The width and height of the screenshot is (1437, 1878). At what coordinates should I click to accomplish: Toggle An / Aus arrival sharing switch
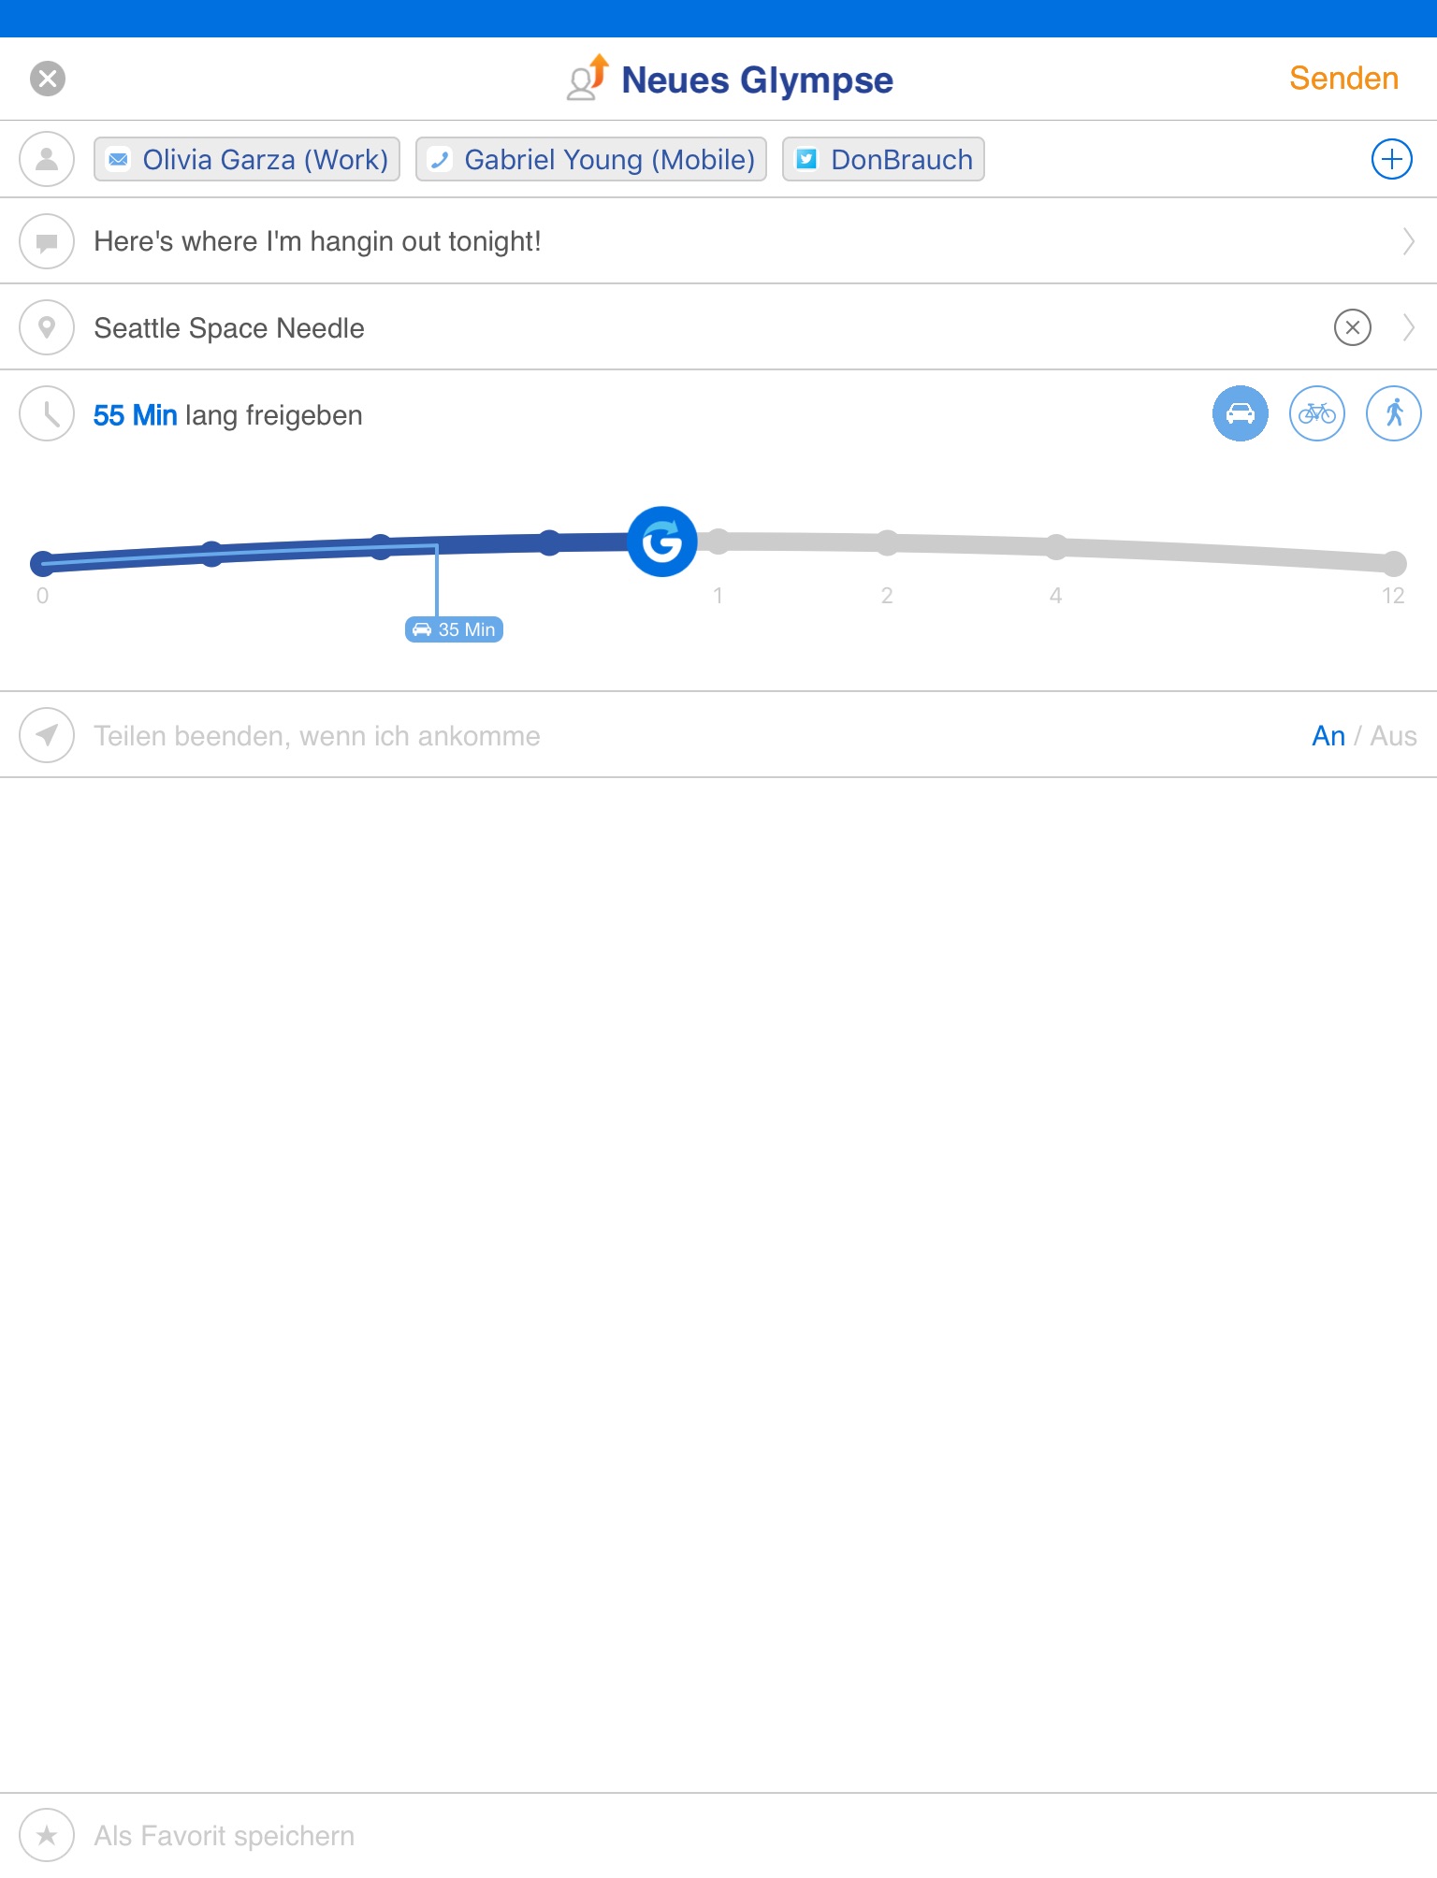tap(1363, 736)
